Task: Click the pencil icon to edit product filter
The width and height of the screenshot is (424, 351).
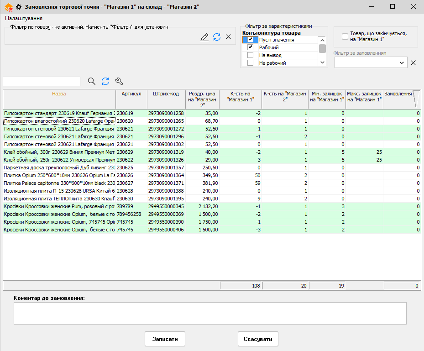Action: [x=204, y=37]
